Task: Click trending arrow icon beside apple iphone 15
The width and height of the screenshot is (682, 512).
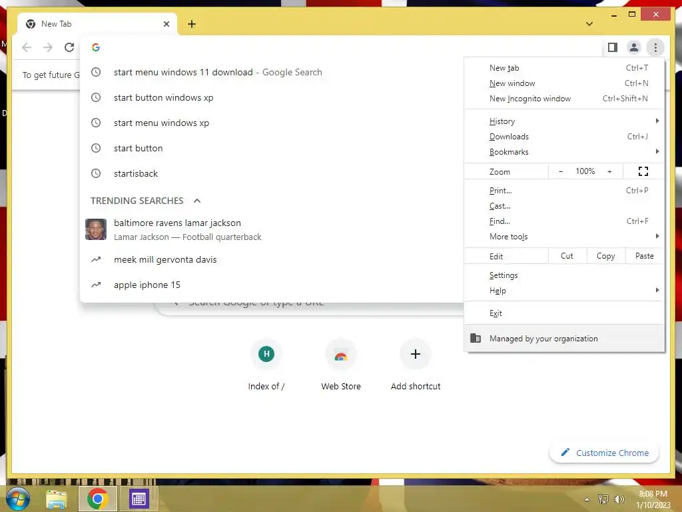Action: click(x=96, y=285)
